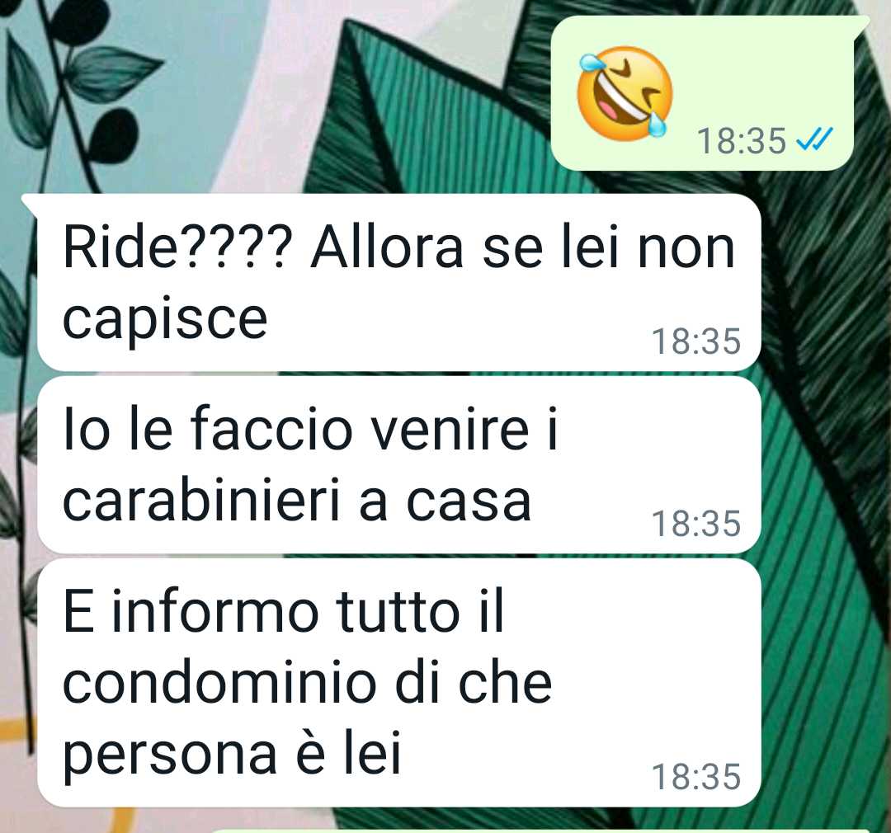Image resolution: width=891 pixels, height=833 pixels.
Task: Click timestamp of the carabinieri message
Action: (696, 524)
